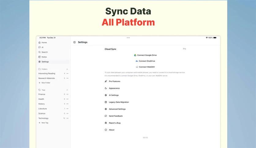Click the WebDAV monitor icon
This screenshot has height=148, width=256.
(137, 67)
